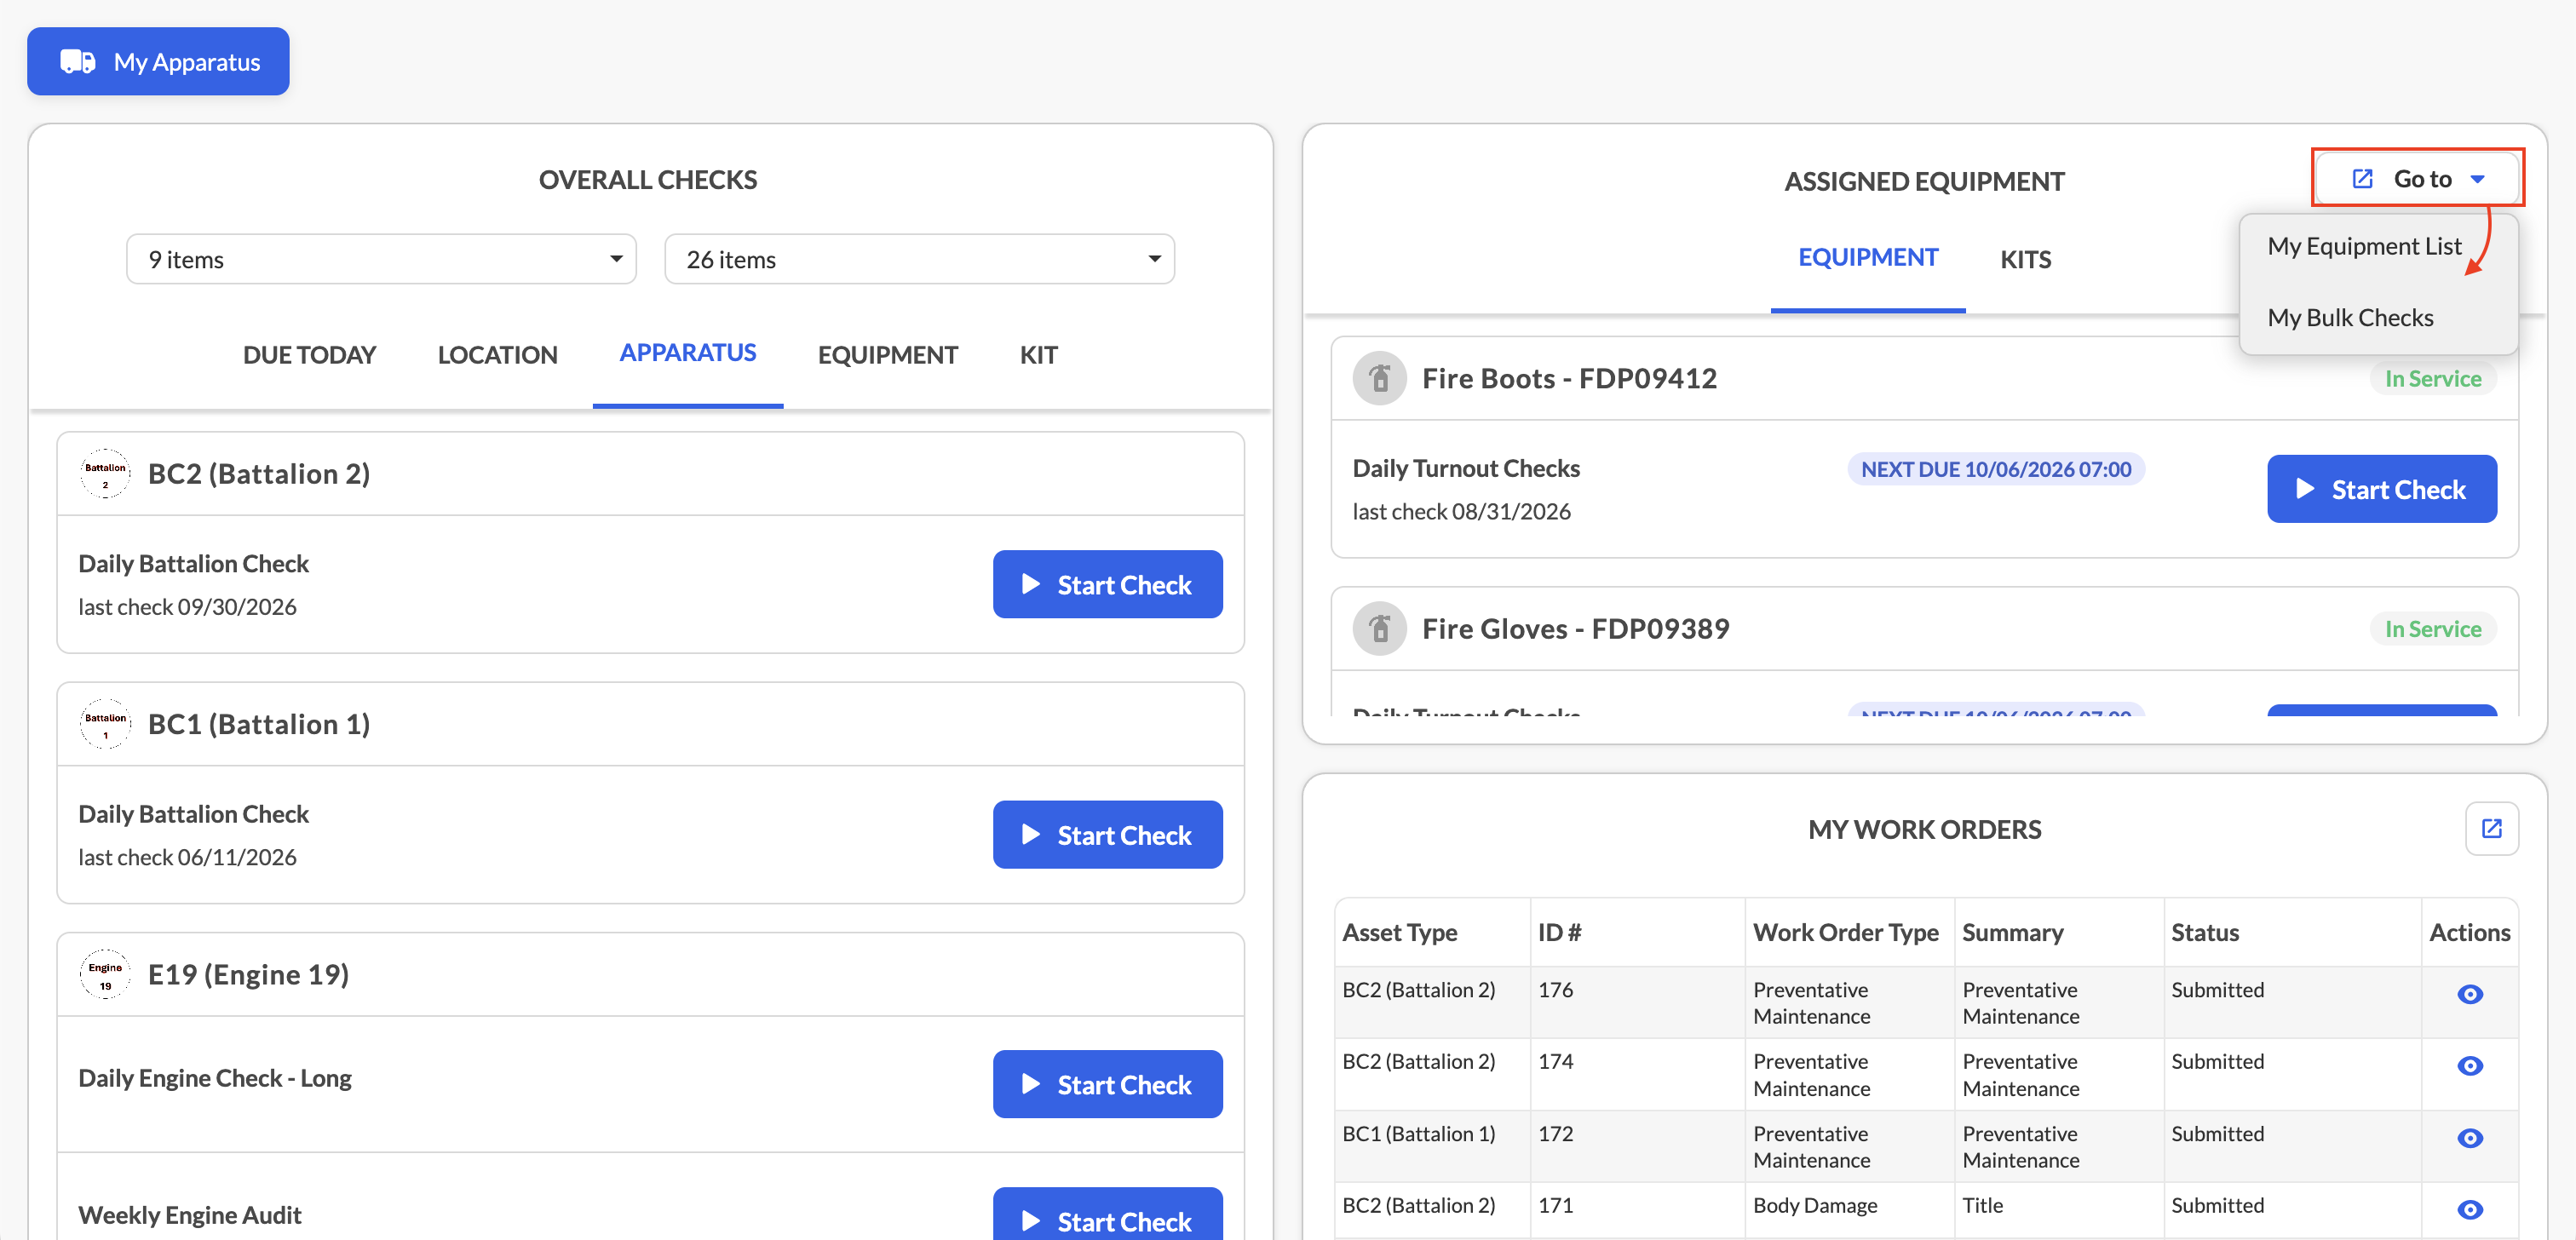Screen dimensions: 2576x1240
Task: Click the My Apparatus button
Action: [158, 62]
